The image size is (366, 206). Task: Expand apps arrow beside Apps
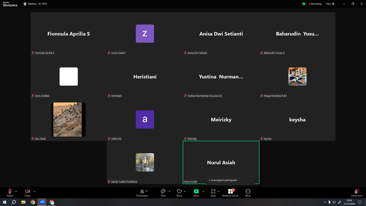218,191
